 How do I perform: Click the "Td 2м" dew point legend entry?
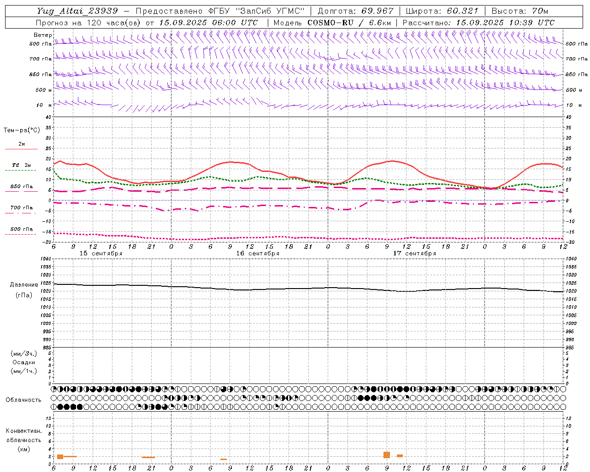pyautogui.click(x=22, y=165)
